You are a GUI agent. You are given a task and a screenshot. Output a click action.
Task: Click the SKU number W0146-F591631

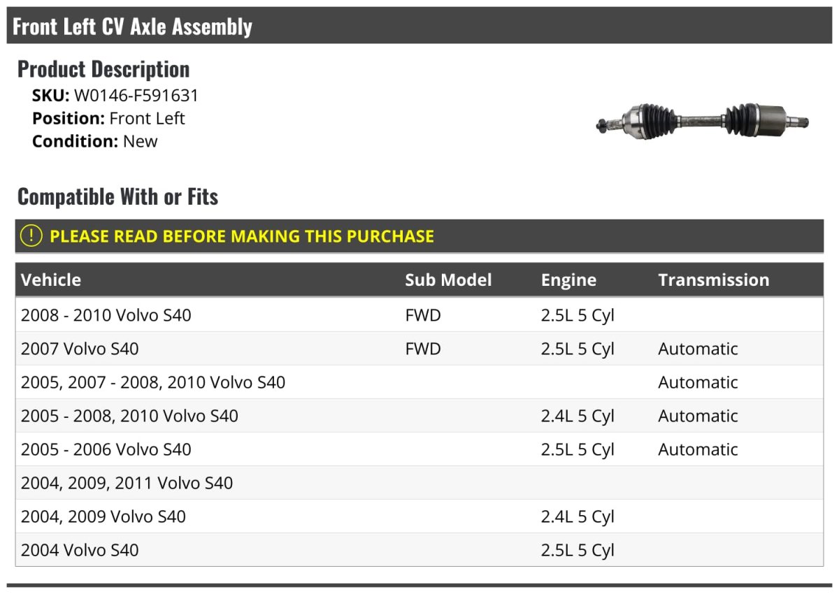(x=136, y=96)
